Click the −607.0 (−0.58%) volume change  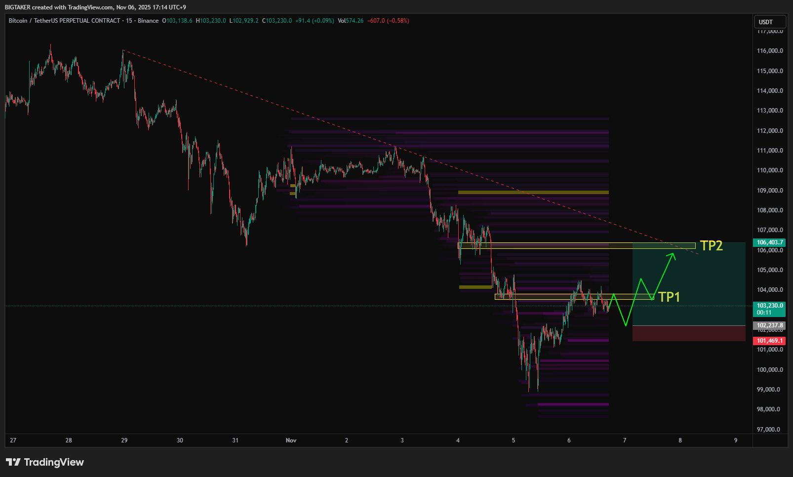388,21
